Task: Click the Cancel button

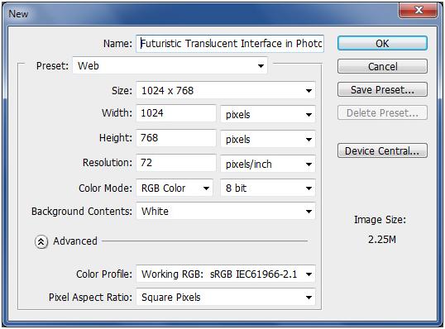Action: 382,66
